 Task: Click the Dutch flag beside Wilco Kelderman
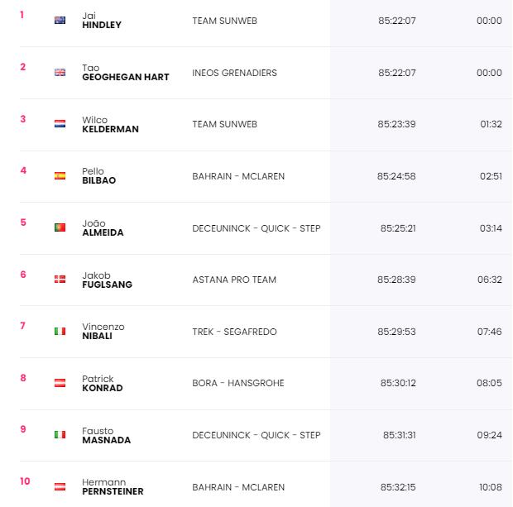click(x=60, y=123)
